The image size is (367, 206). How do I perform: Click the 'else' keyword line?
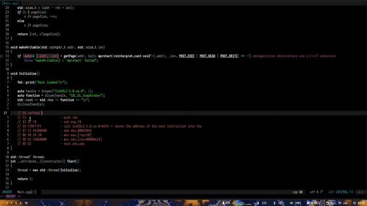21,21
